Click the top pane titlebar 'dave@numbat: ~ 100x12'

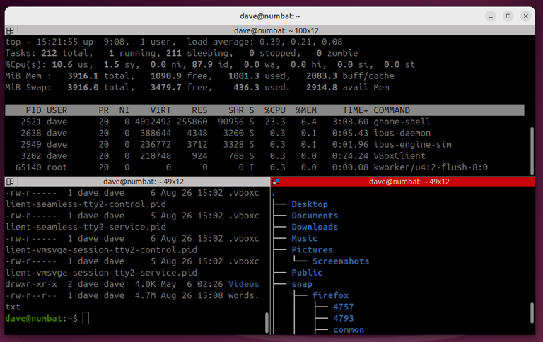(x=276, y=31)
